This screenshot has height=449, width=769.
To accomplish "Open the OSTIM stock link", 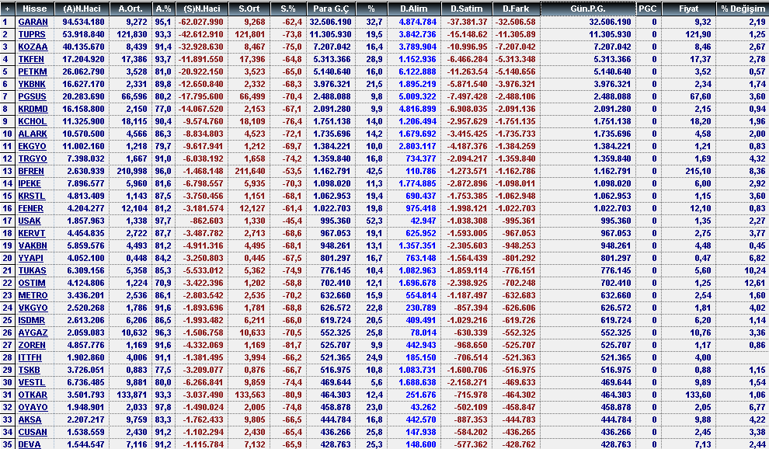I will pyautogui.click(x=31, y=283).
